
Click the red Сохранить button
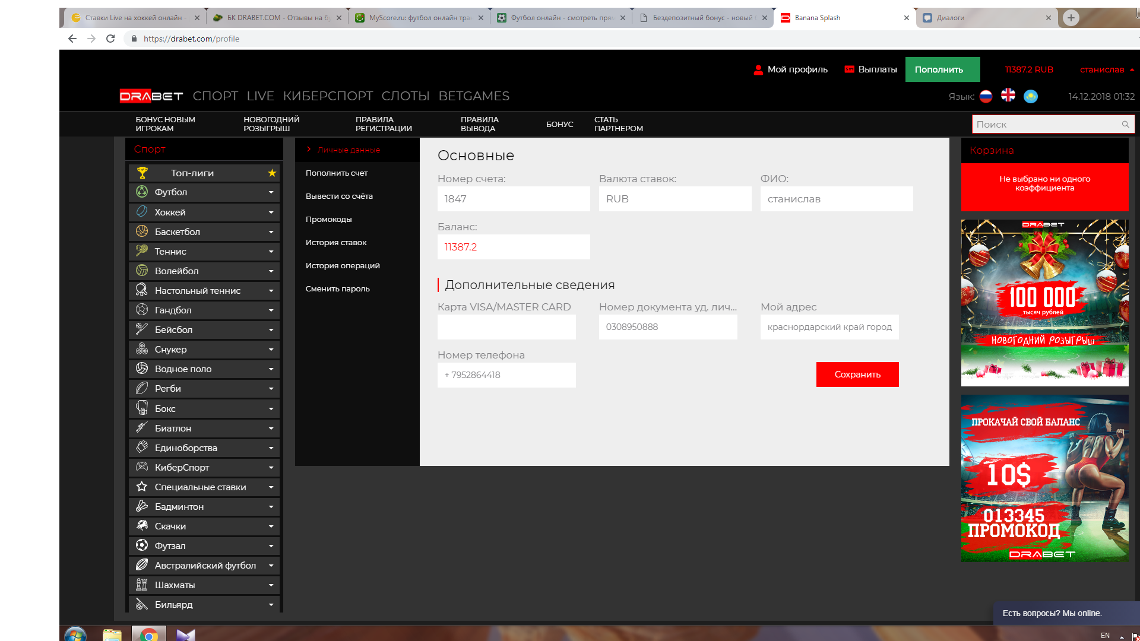point(857,374)
